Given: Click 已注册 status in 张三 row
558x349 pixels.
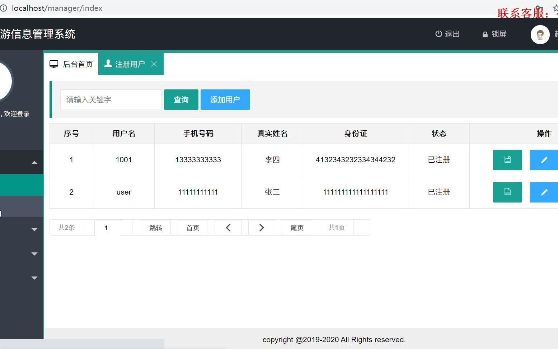Looking at the screenshot, I should [x=439, y=192].
